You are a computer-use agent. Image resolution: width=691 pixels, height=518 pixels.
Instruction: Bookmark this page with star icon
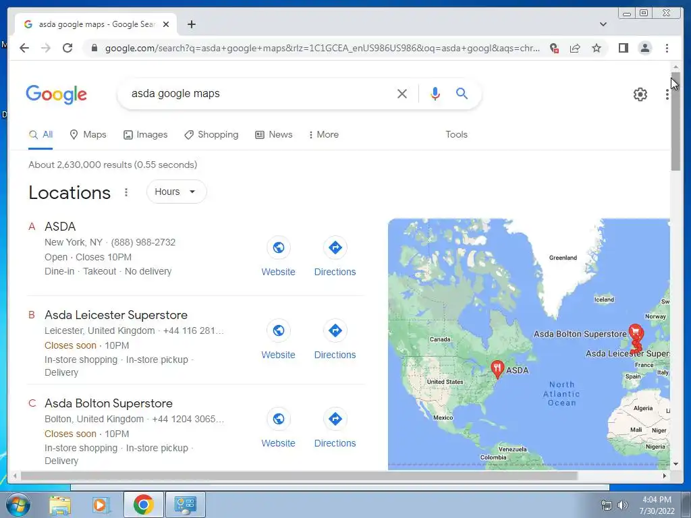pos(597,48)
